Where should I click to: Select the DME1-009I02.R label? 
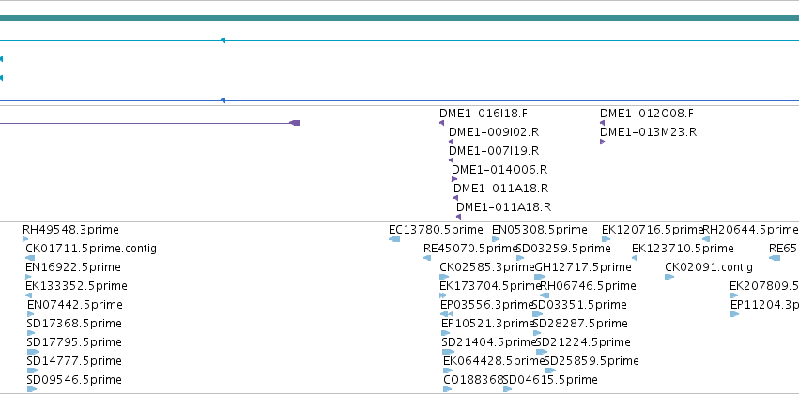[x=494, y=132]
